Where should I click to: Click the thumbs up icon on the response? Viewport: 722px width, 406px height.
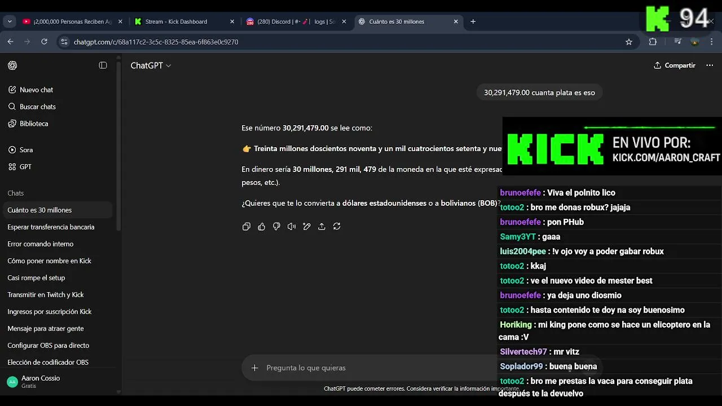[261, 227]
